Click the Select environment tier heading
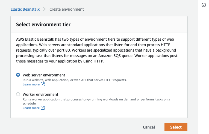 coord(43,25)
